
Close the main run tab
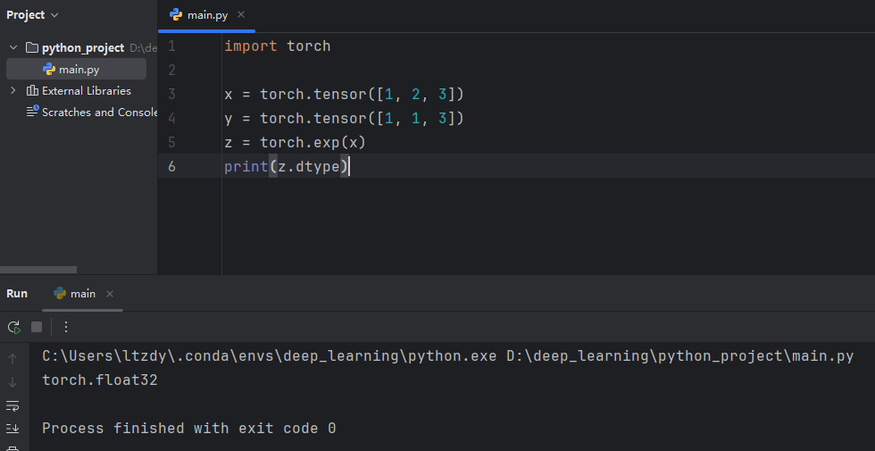(110, 294)
